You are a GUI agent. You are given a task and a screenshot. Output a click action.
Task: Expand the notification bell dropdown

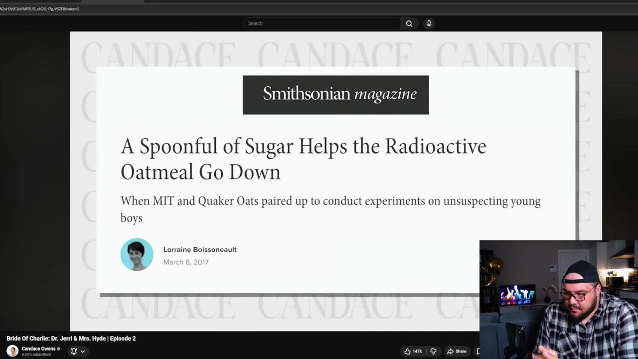point(78,351)
